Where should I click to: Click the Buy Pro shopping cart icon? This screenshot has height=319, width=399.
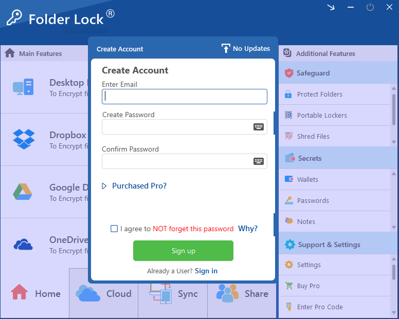(289, 286)
